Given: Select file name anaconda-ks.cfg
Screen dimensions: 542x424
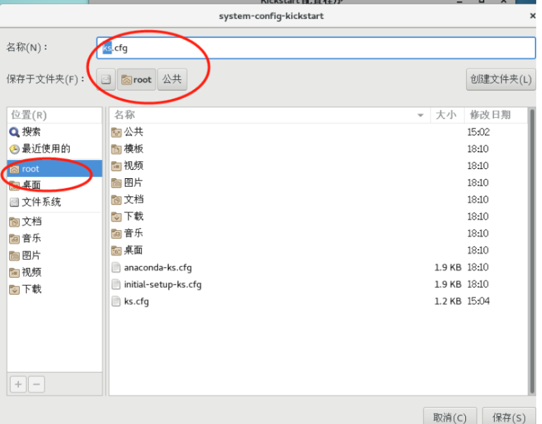Looking at the screenshot, I should (x=158, y=268).
